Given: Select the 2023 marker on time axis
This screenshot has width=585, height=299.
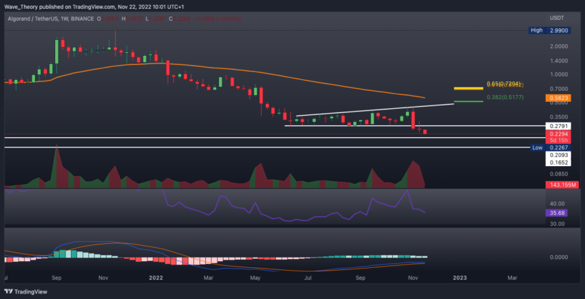Looking at the screenshot, I should (x=460, y=278).
